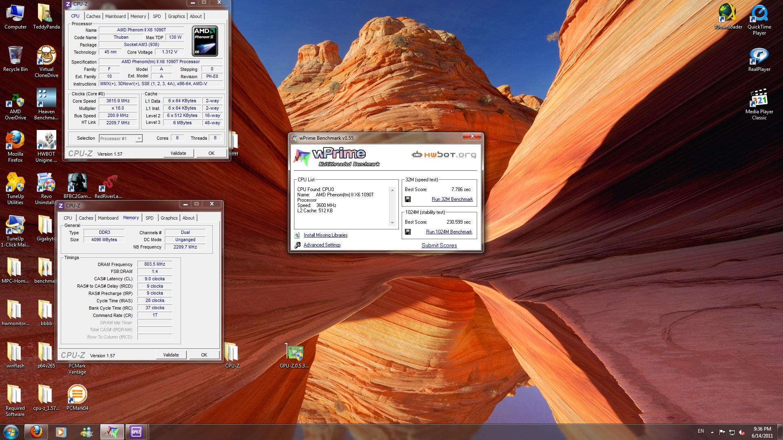Select Memory tab in top CPU-Z window
This screenshot has height=440, width=783.
coord(138,16)
